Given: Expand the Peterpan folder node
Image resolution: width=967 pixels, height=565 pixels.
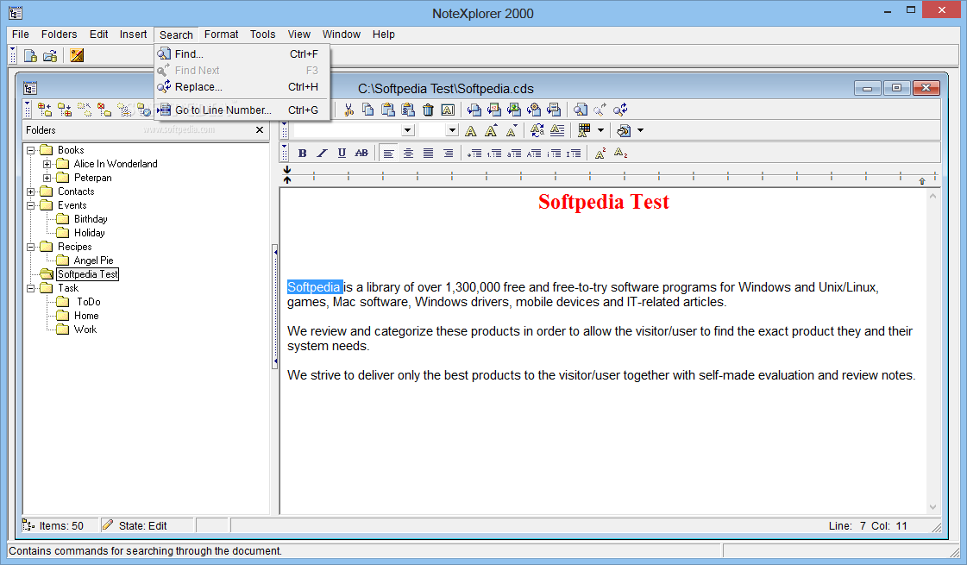Looking at the screenshot, I should 47,178.
